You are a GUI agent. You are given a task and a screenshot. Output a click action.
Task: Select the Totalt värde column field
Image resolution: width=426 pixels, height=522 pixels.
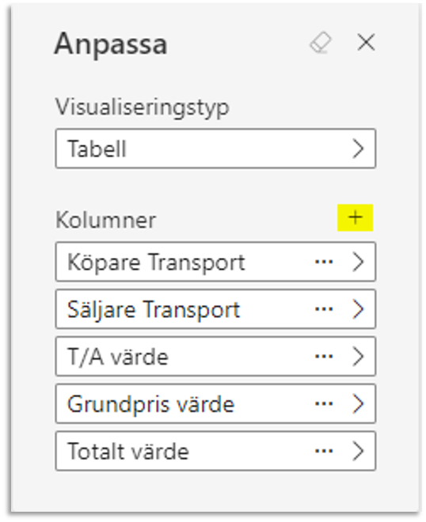click(215, 451)
